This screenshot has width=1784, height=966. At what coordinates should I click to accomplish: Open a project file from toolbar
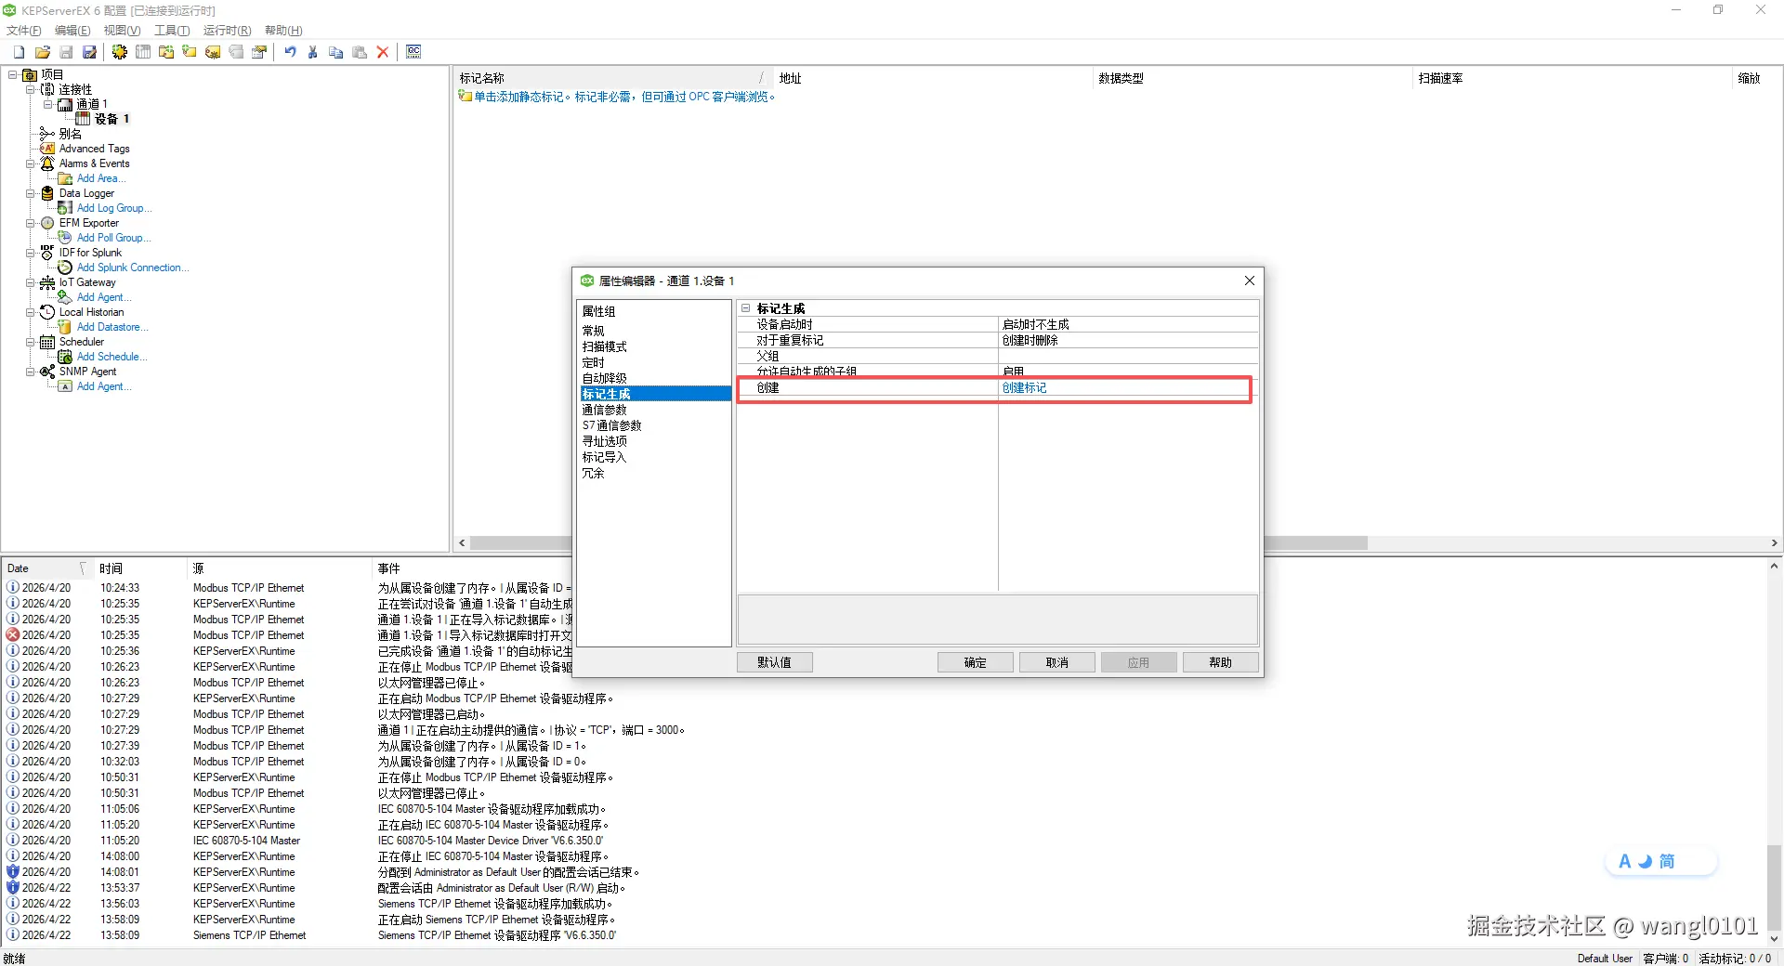(43, 52)
